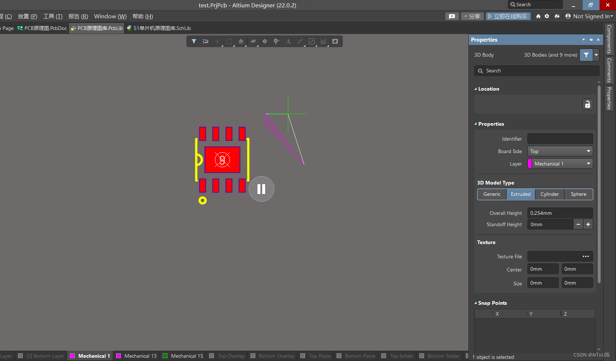Open Not Signed In account dropdown
This screenshot has height=361, width=616.
[589, 16]
